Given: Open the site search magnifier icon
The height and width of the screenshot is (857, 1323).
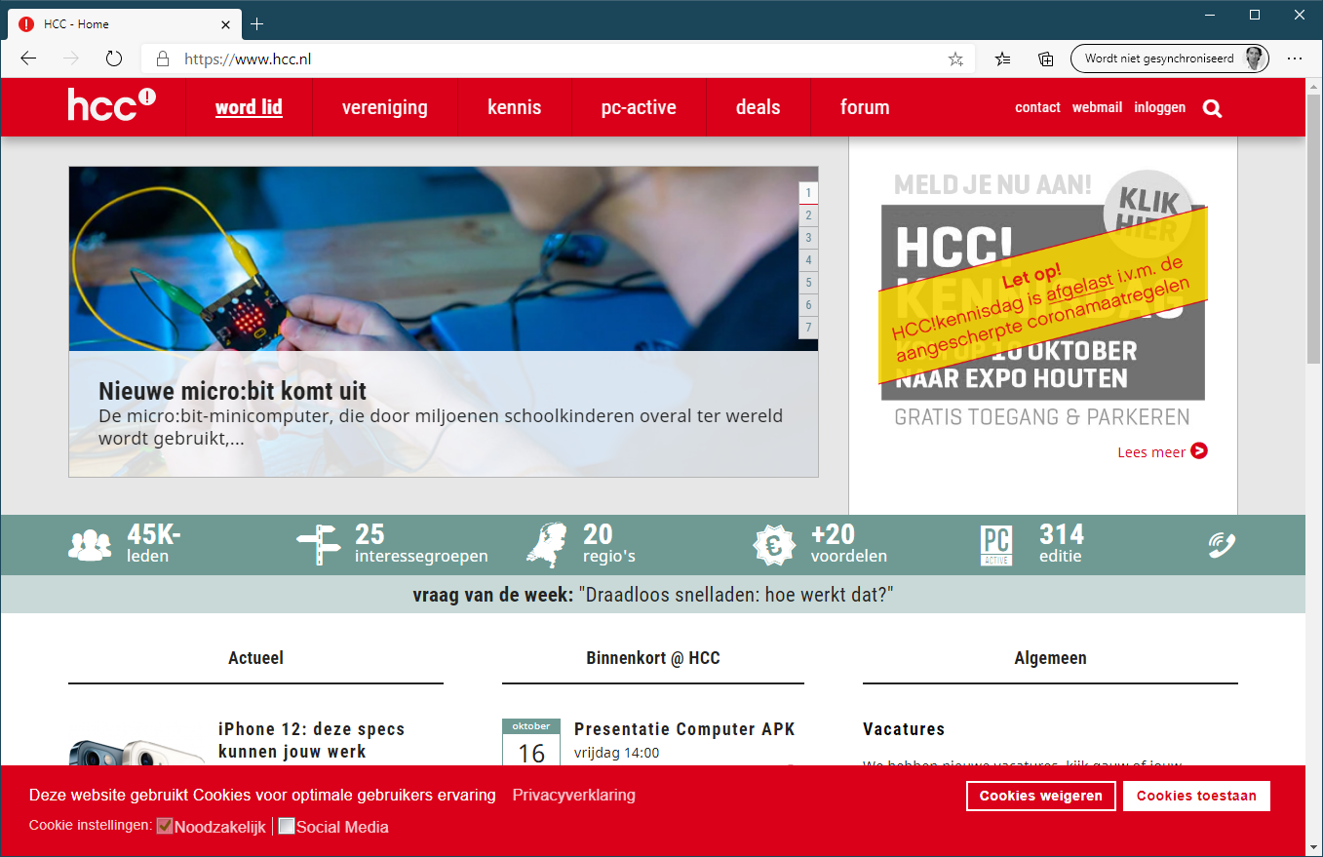Looking at the screenshot, I should click(1212, 108).
